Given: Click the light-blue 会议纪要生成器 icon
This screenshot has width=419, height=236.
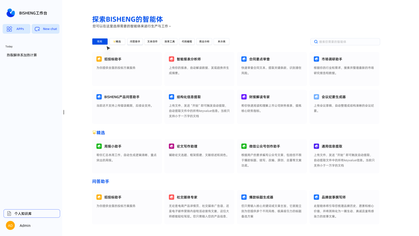Looking at the screenshot, I should pos(317,97).
